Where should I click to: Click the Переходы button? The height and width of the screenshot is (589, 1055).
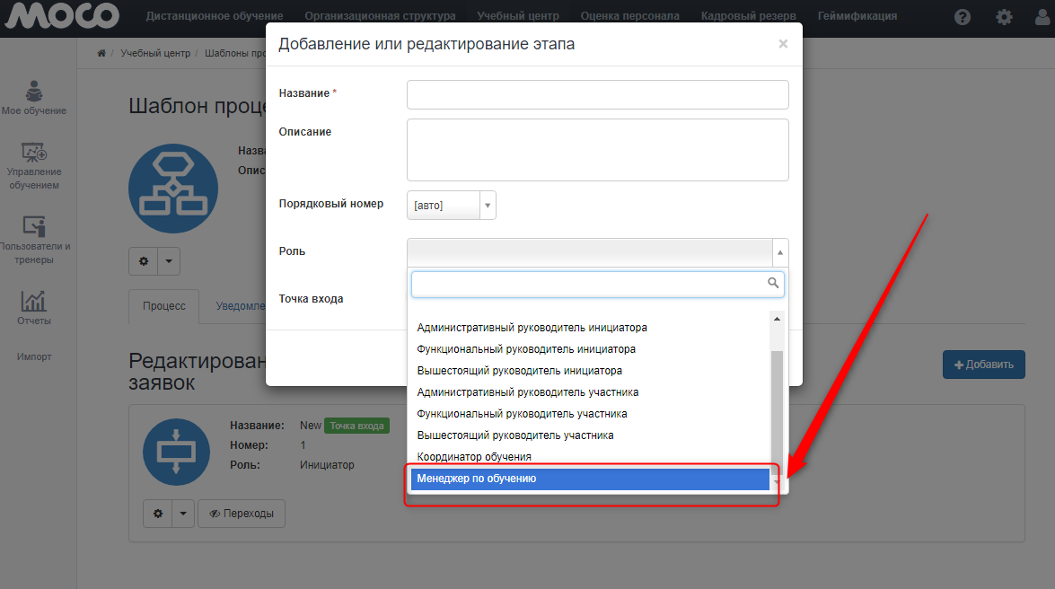tap(242, 514)
